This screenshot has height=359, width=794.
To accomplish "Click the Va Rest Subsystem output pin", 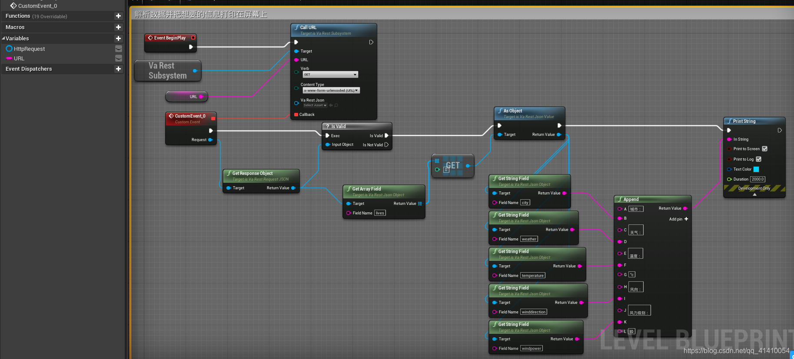I will click(195, 71).
